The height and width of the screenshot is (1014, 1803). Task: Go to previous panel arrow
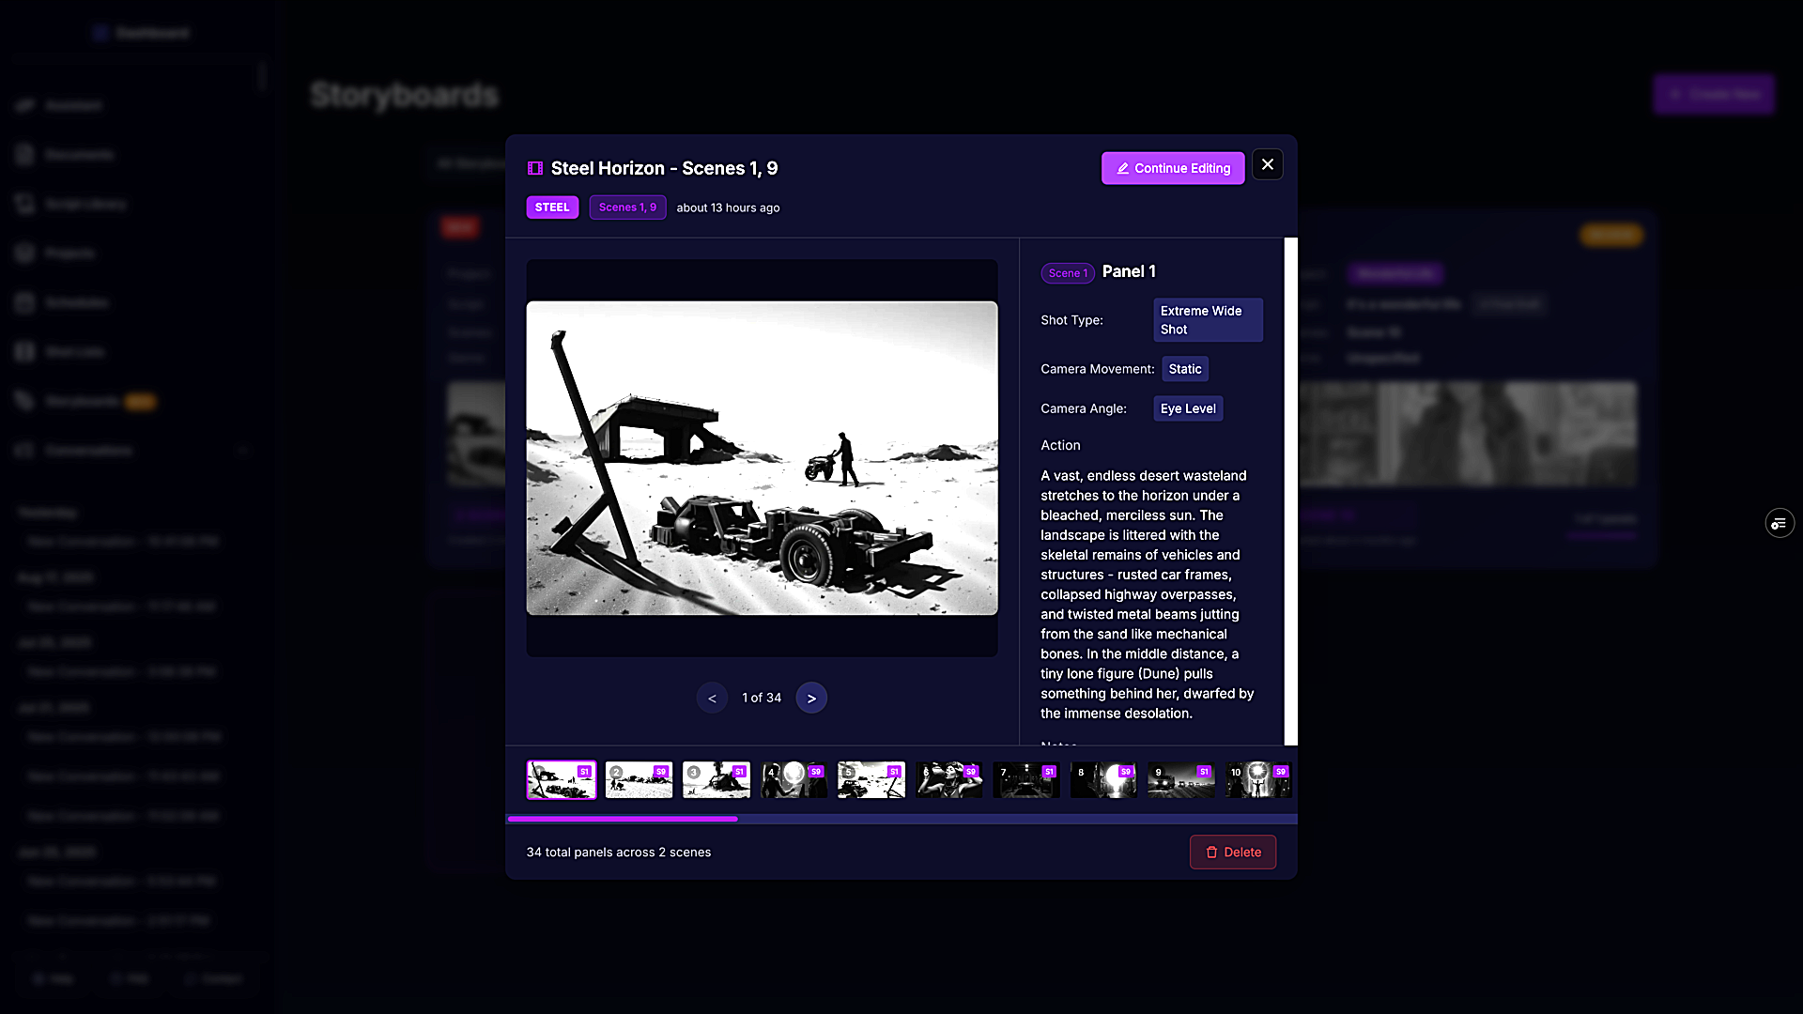(x=712, y=698)
